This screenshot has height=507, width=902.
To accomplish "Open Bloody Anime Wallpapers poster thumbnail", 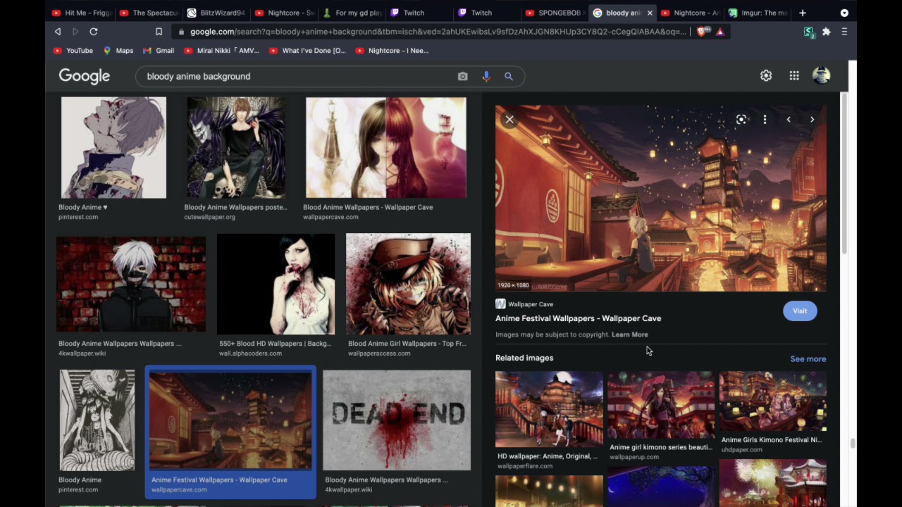I will point(235,148).
